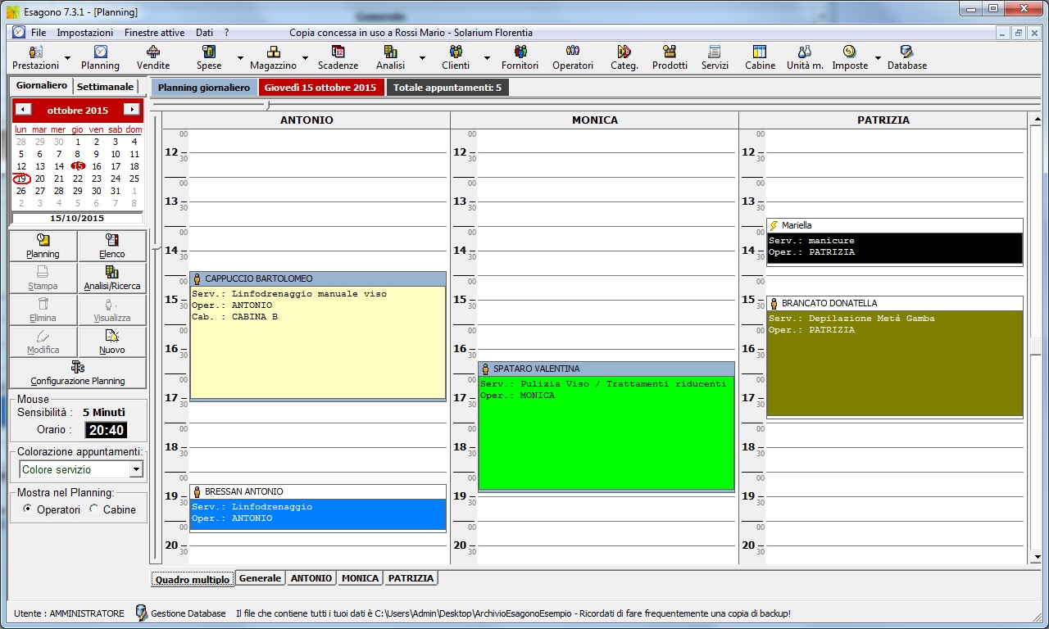Image resolution: width=1049 pixels, height=629 pixels.
Task: Select day 22 in the calendar
Action: pyautogui.click(x=78, y=179)
